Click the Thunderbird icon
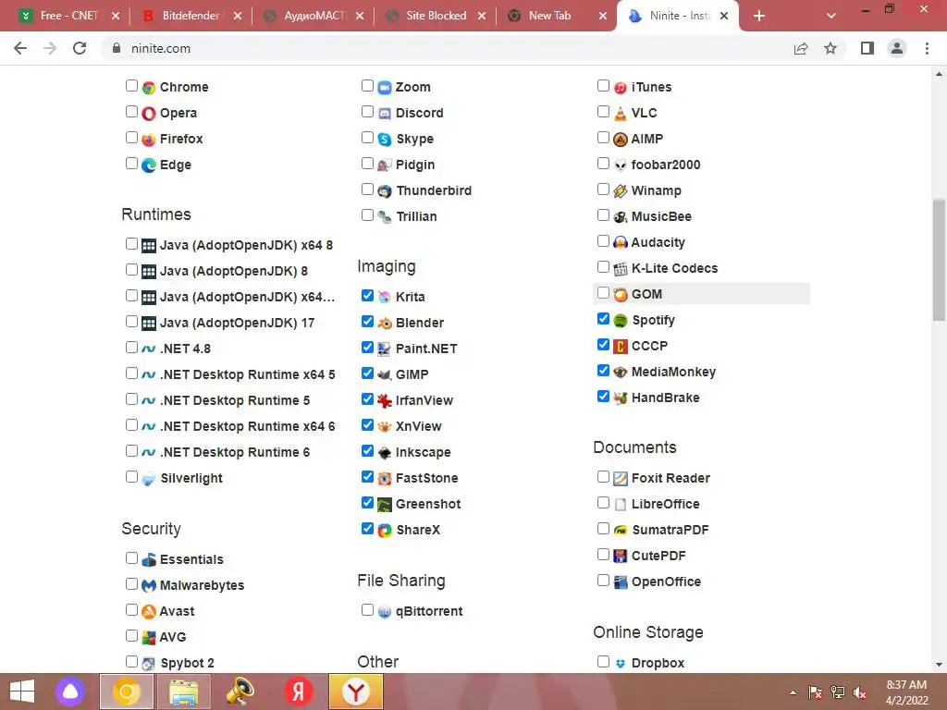This screenshot has width=947, height=710. coord(385,191)
